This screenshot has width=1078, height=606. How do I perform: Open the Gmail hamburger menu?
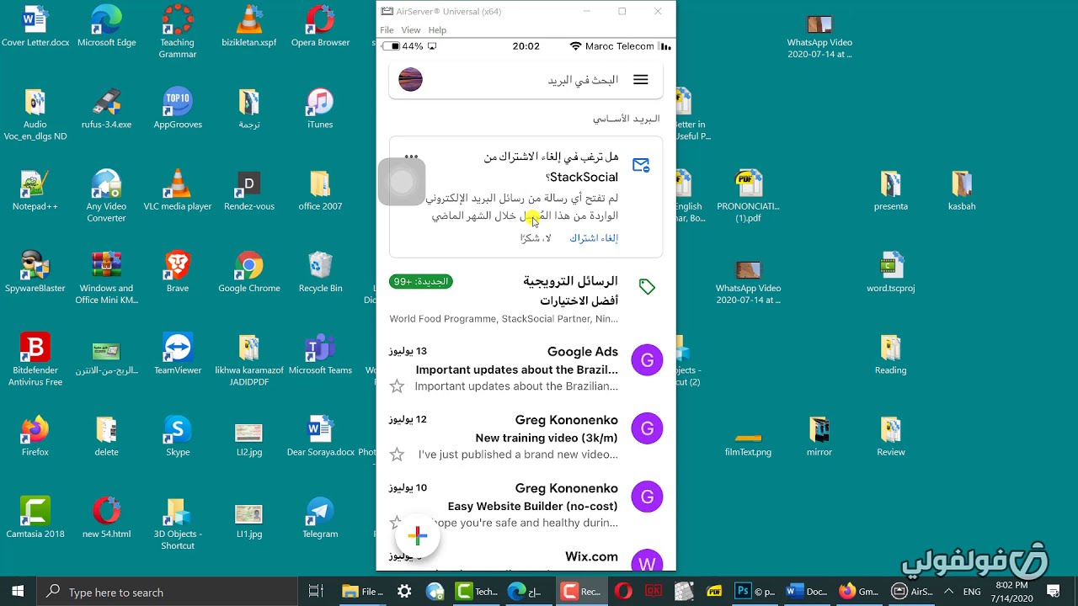click(x=640, y=80)
